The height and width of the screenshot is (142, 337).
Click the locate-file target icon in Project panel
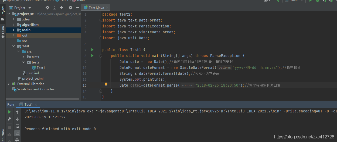[48, 8]
